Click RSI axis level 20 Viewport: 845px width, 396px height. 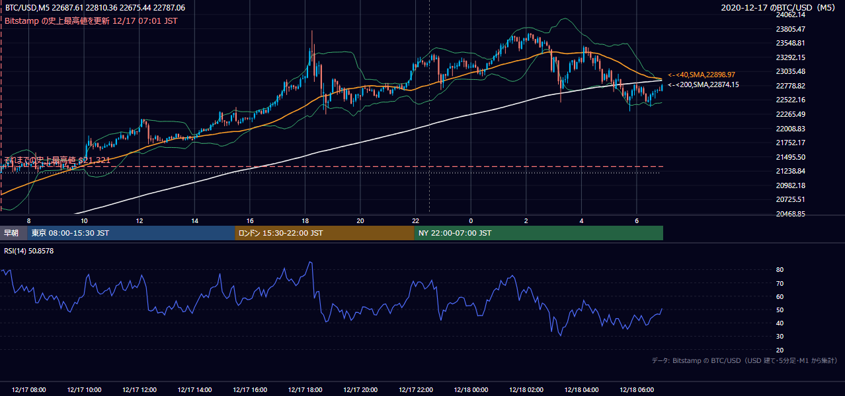click(x=780, y=350)
